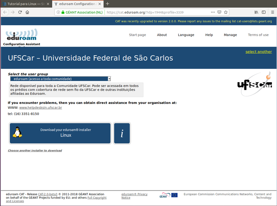The height and width of the screenshot is (206, 277).
Task: Click the UFSCar logo image
Action: tap(255, 84)
